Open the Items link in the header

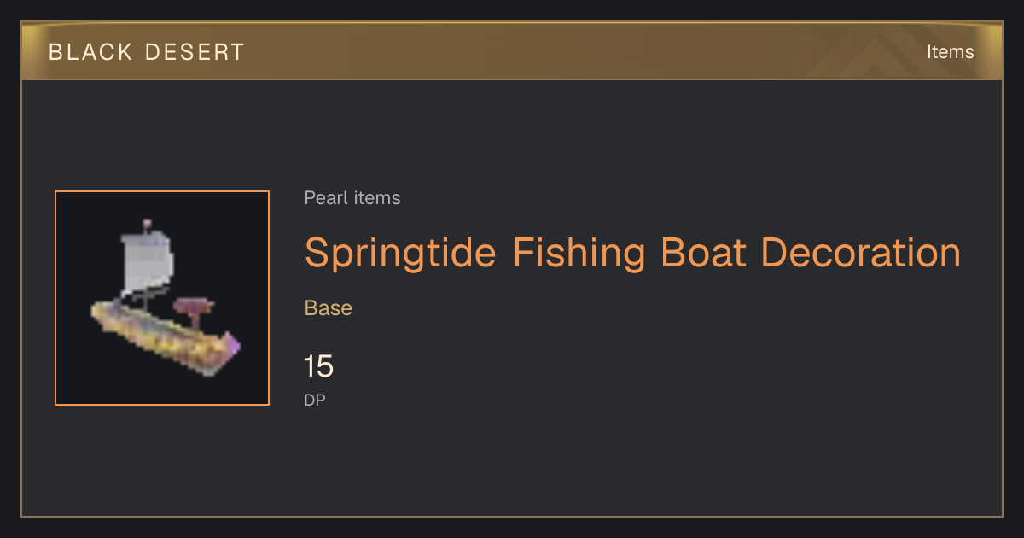950,52
